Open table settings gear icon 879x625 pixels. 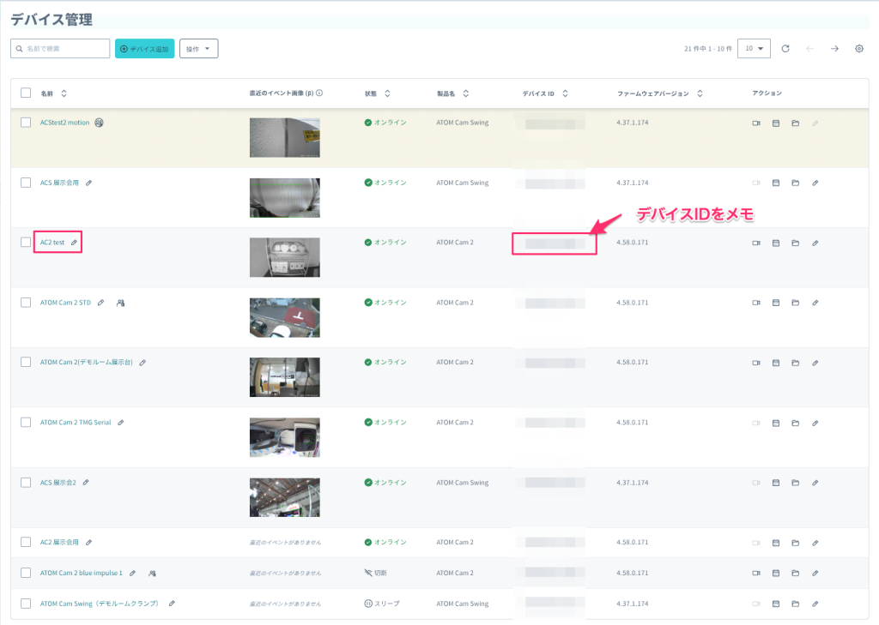858,49
